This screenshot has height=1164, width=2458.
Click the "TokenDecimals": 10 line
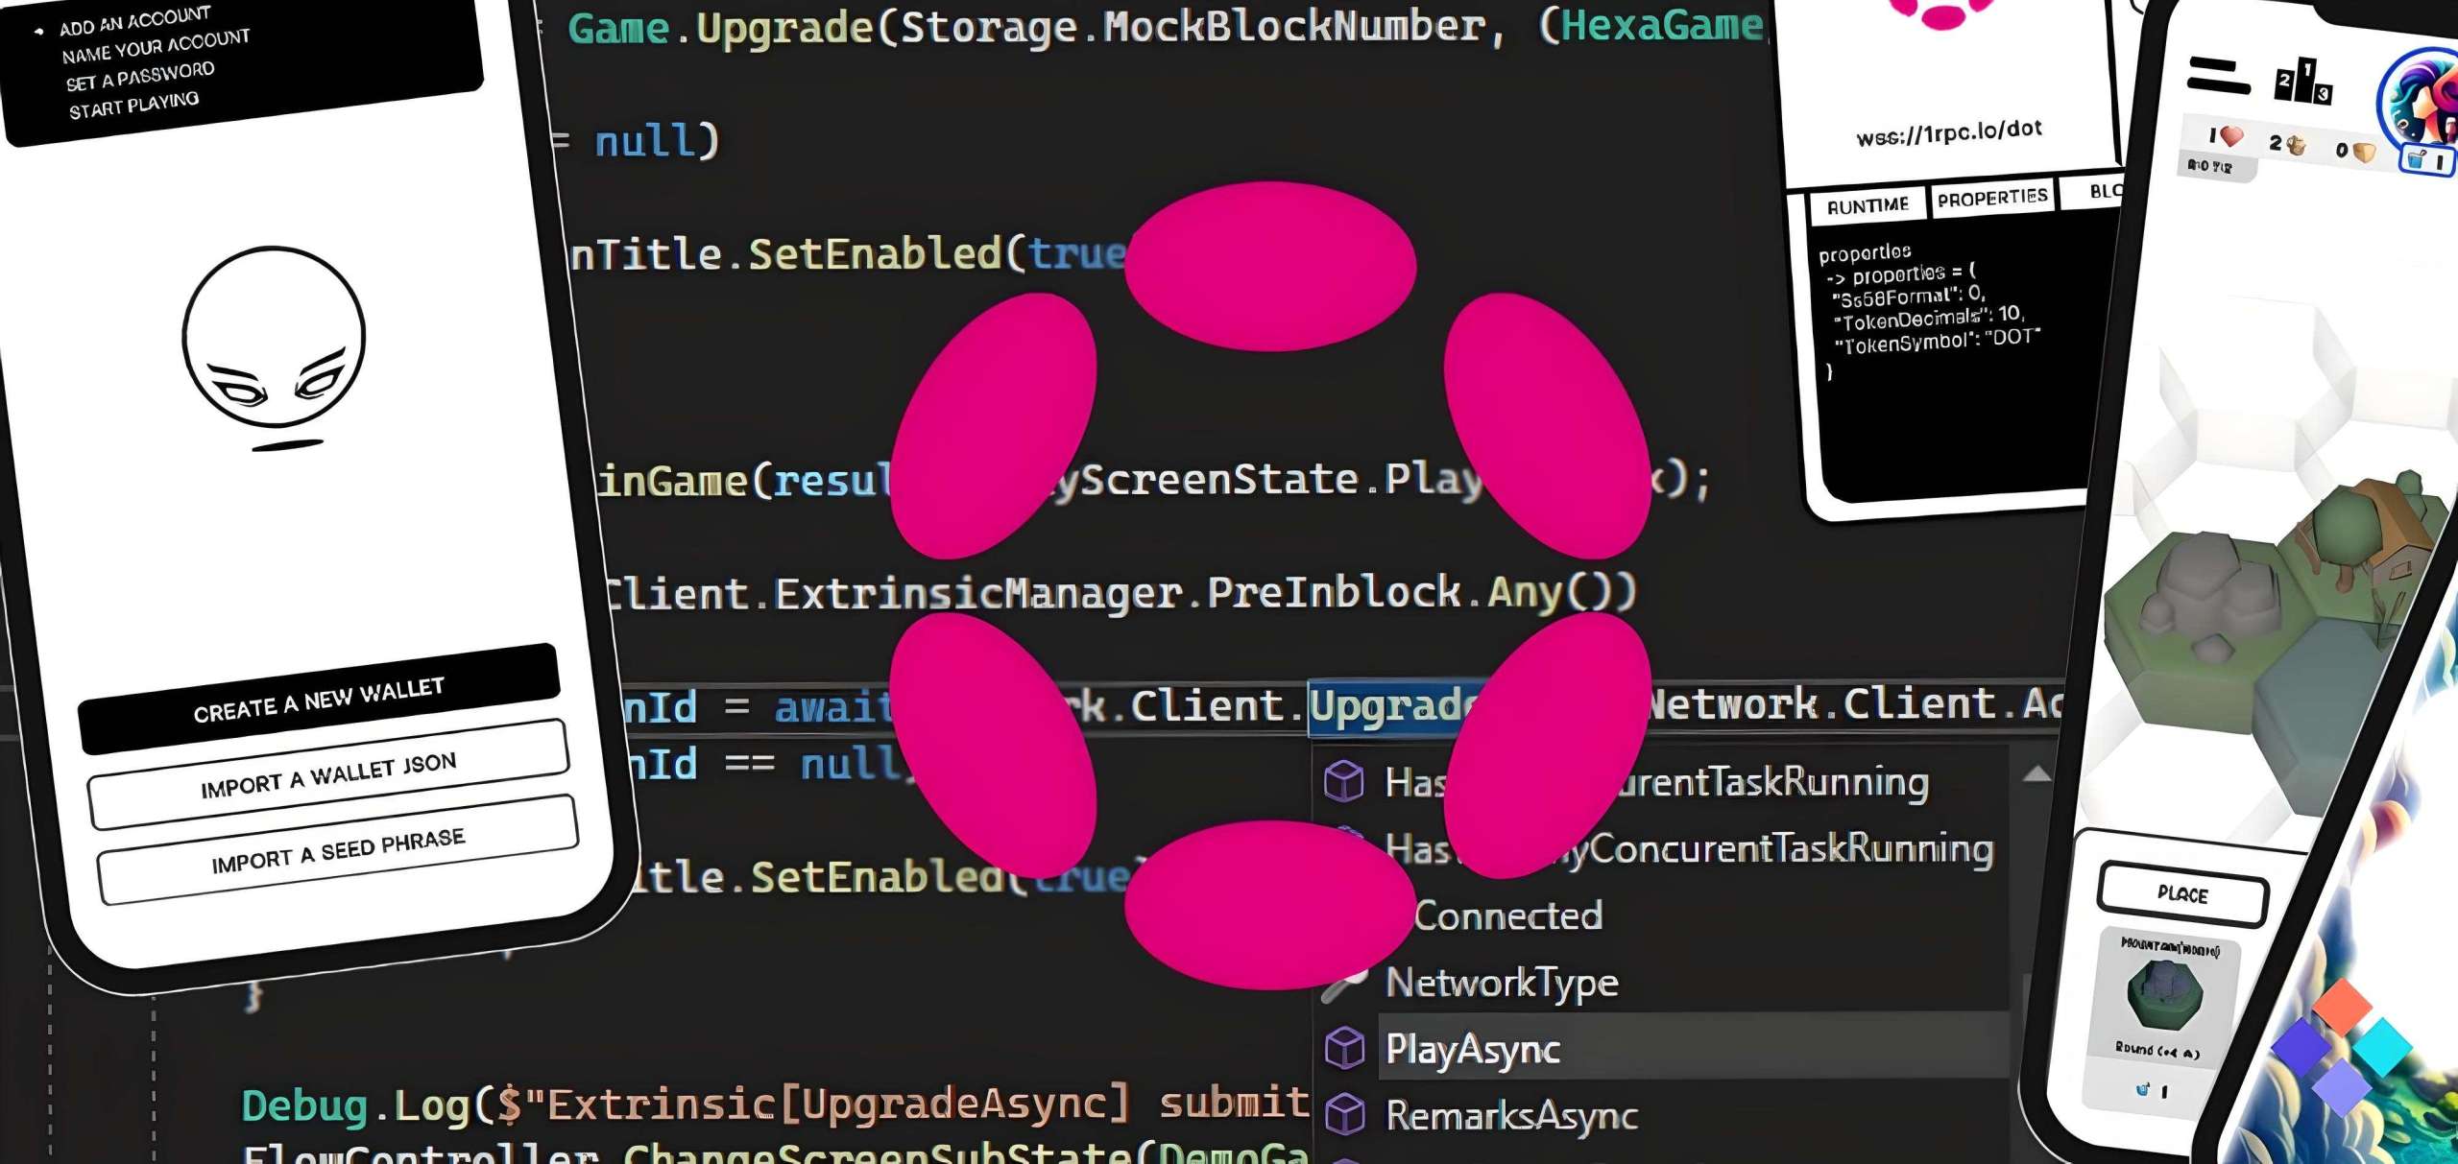tap(1928, 317)
